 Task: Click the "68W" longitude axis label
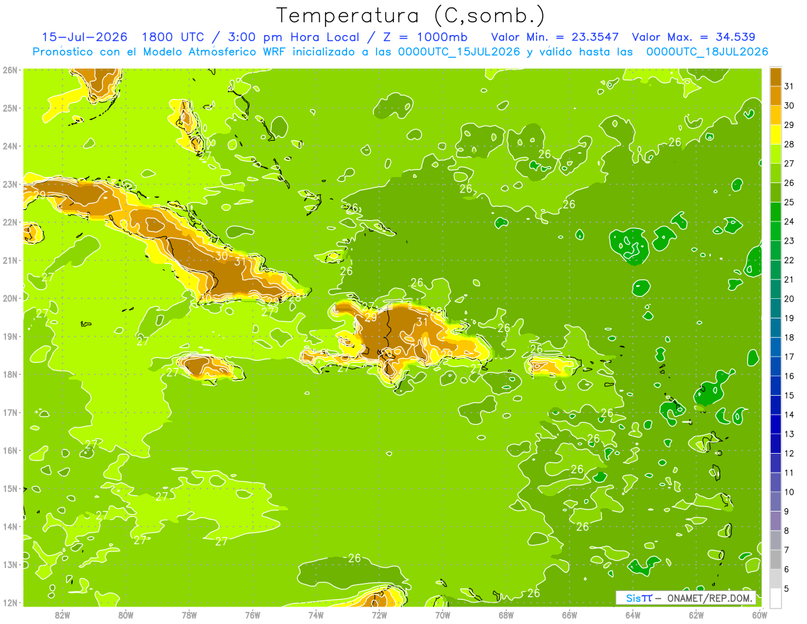pyautogui.click(x=506, y=615)
